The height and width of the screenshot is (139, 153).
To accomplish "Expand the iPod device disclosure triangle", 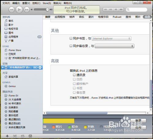I will [x=3, y=67].
